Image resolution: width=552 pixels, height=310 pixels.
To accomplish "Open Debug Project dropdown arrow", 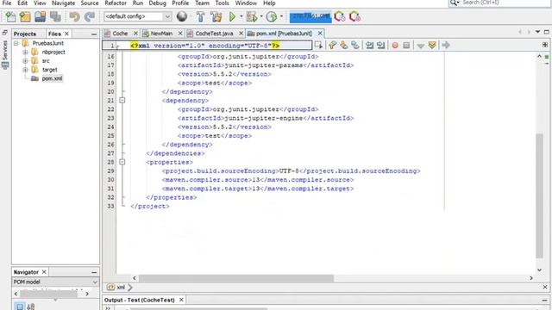I will point(261,16).
